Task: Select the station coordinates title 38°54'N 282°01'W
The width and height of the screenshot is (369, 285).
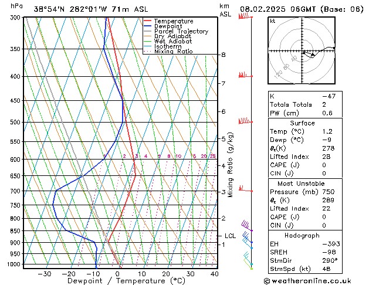Action: pos(70,9)
